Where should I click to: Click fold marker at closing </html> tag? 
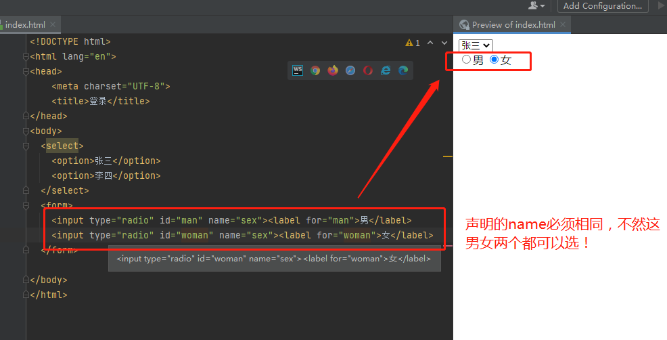(26, 295)
